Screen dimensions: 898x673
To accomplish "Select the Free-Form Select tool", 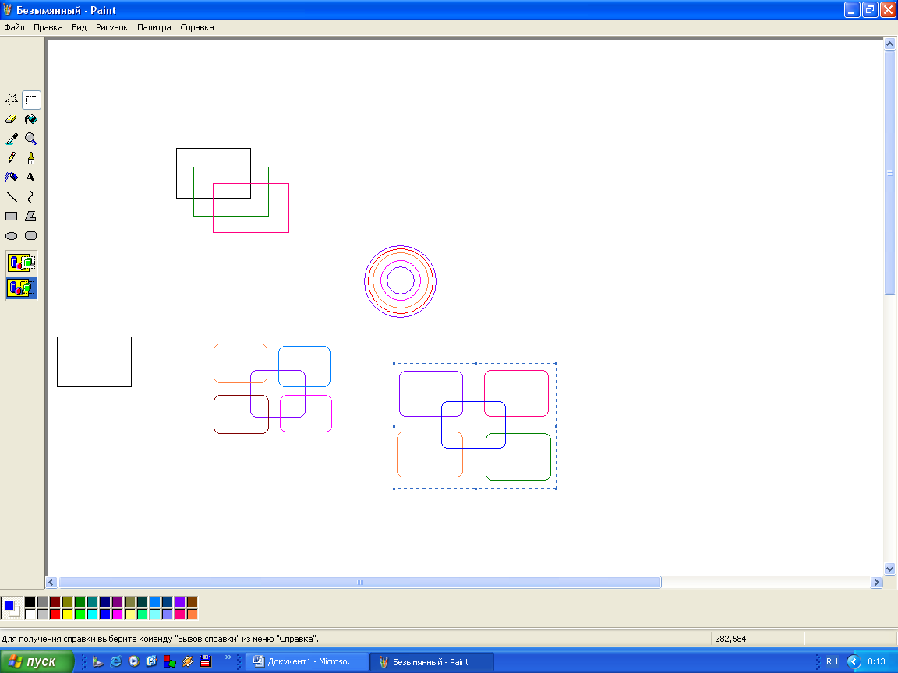I will [12, 100].
